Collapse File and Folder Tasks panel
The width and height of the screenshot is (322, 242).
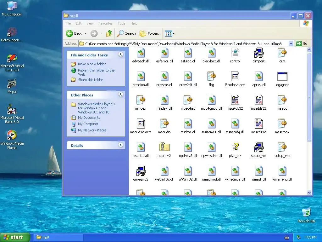120,54
